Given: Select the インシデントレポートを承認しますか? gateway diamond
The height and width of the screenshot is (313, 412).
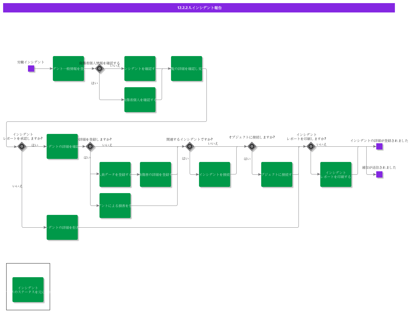Looking at the screenshot, I should pyautogui.click(x=22, y=146).
